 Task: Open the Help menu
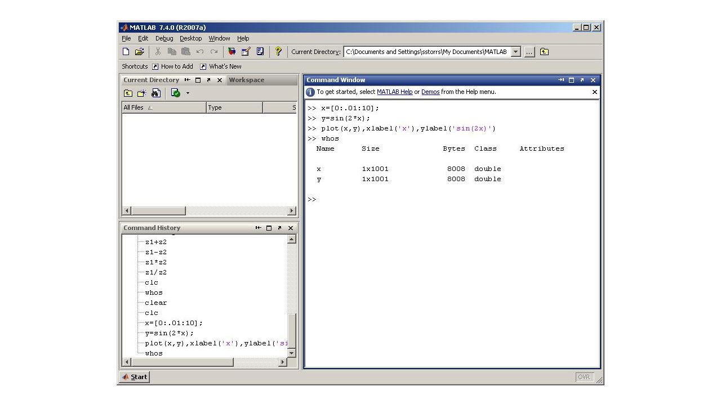coord(243,38)
